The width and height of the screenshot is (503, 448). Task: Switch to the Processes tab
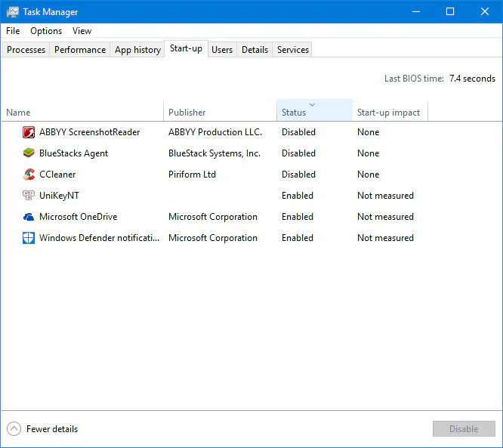[x=26, y=50]
